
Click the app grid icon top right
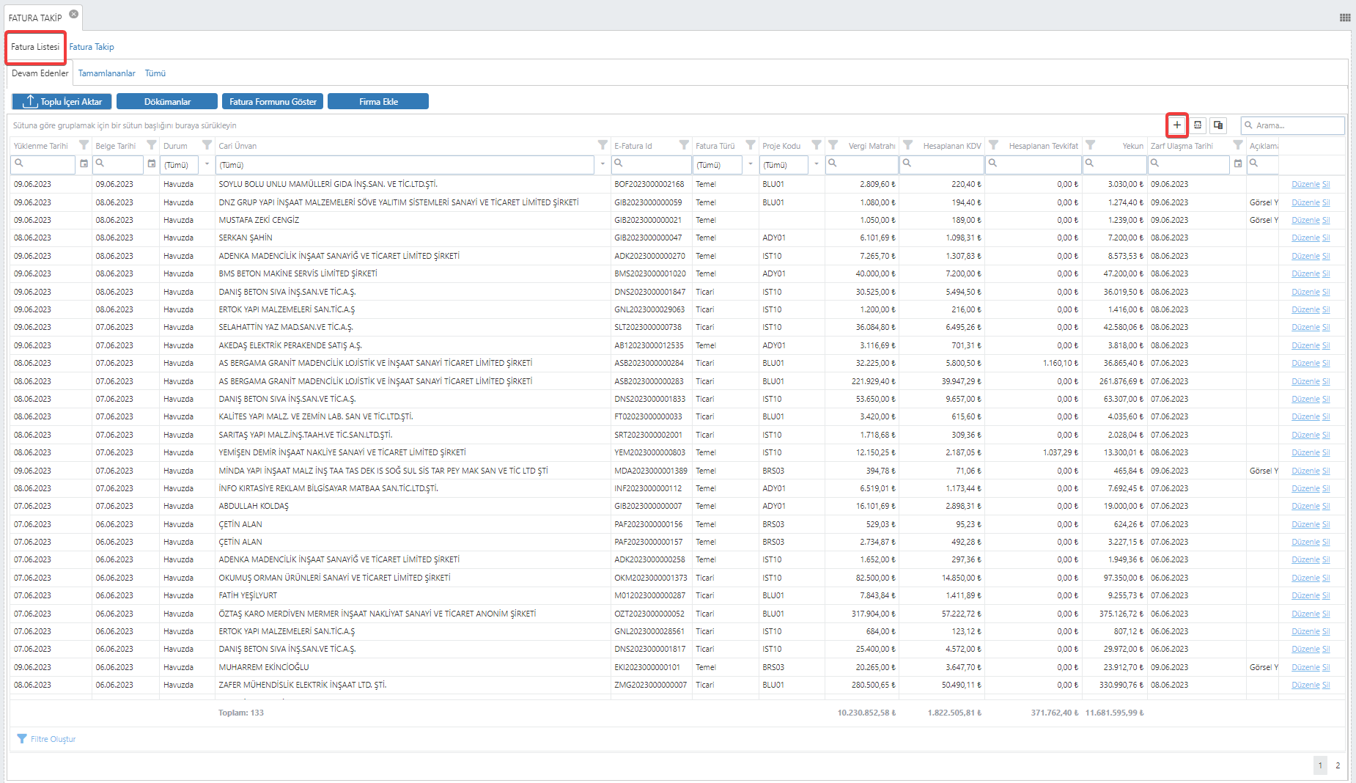point(1345,18)
